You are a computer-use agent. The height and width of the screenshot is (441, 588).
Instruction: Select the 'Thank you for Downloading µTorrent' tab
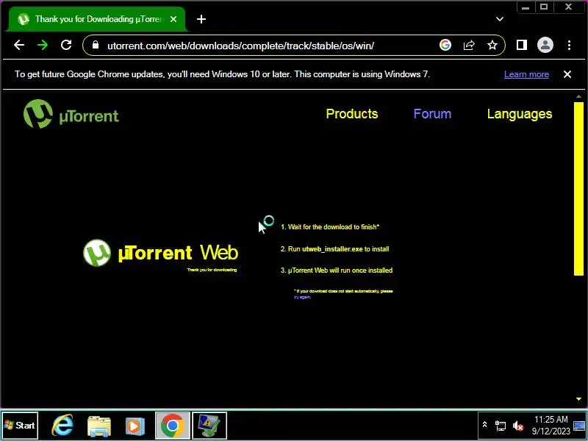tap(98, 19)
